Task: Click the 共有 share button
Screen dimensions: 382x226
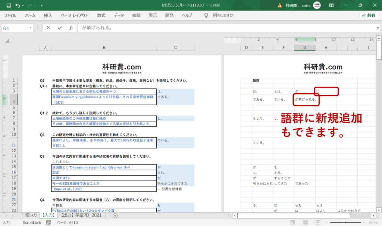Action: click(369, 15)
